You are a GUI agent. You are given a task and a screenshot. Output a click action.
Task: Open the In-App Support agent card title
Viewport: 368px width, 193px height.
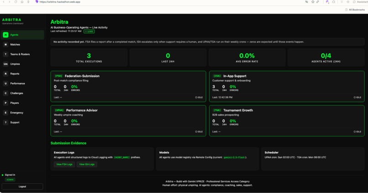(x=235, y=76)
